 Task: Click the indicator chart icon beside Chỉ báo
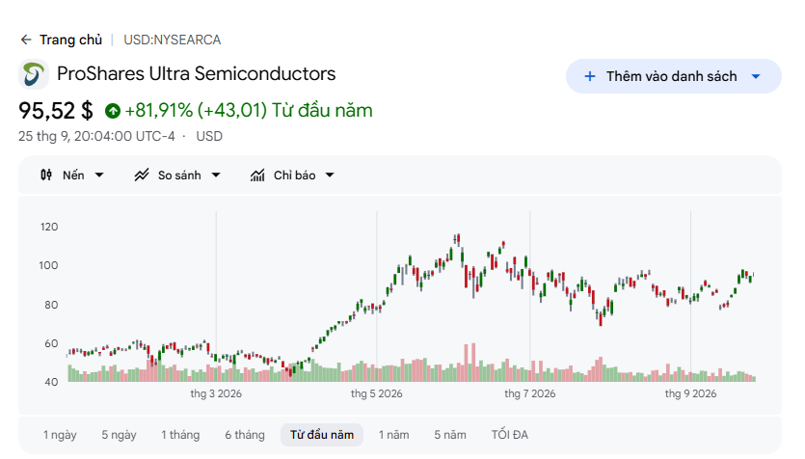[x=257, y=175]
